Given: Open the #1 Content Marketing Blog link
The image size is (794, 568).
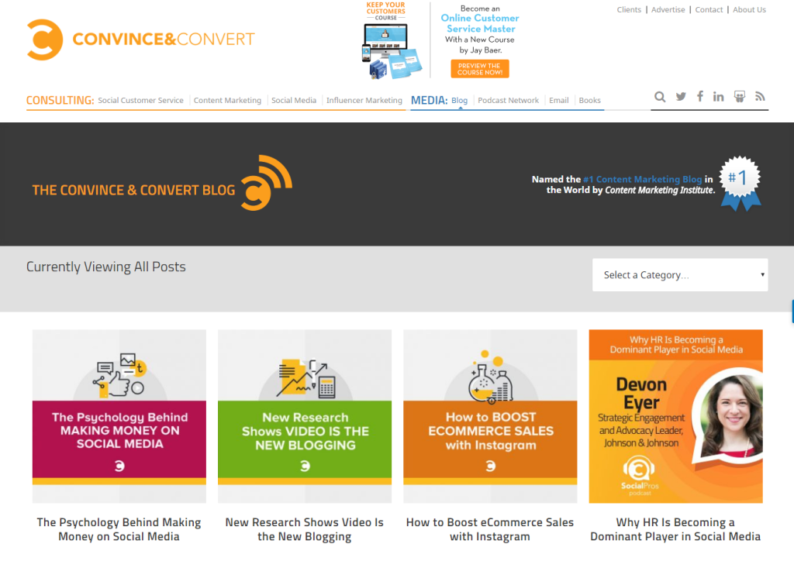Looking at the screenshot, I should (x=642, y=179).
